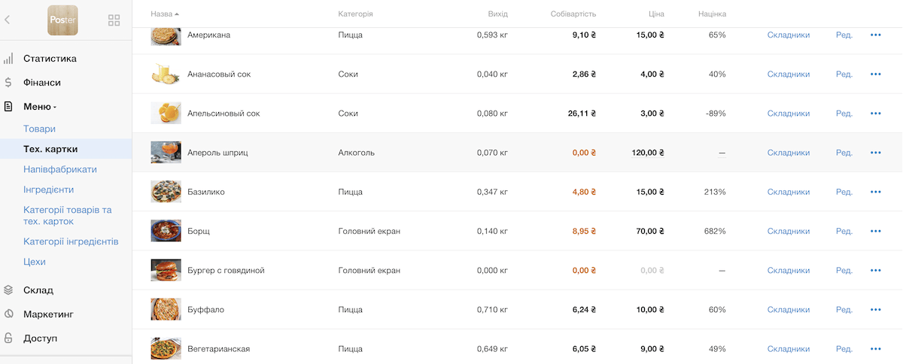Collapse sidebar with the back arrow
The image size is (903, 364).
8,20
